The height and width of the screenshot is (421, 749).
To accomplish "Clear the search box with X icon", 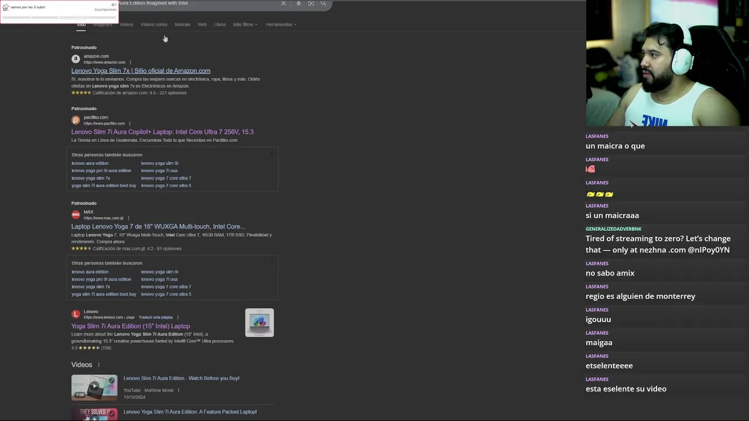I will 283,4.
